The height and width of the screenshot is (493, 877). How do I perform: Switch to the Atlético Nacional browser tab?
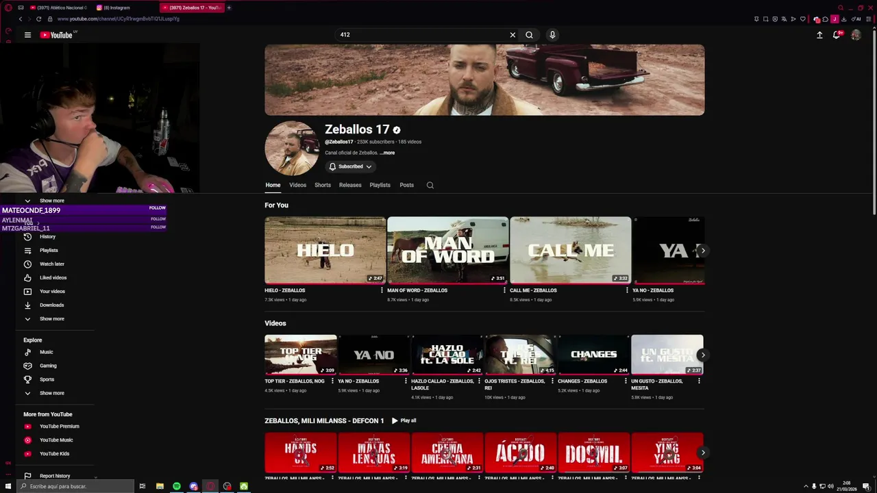[58, 8]
